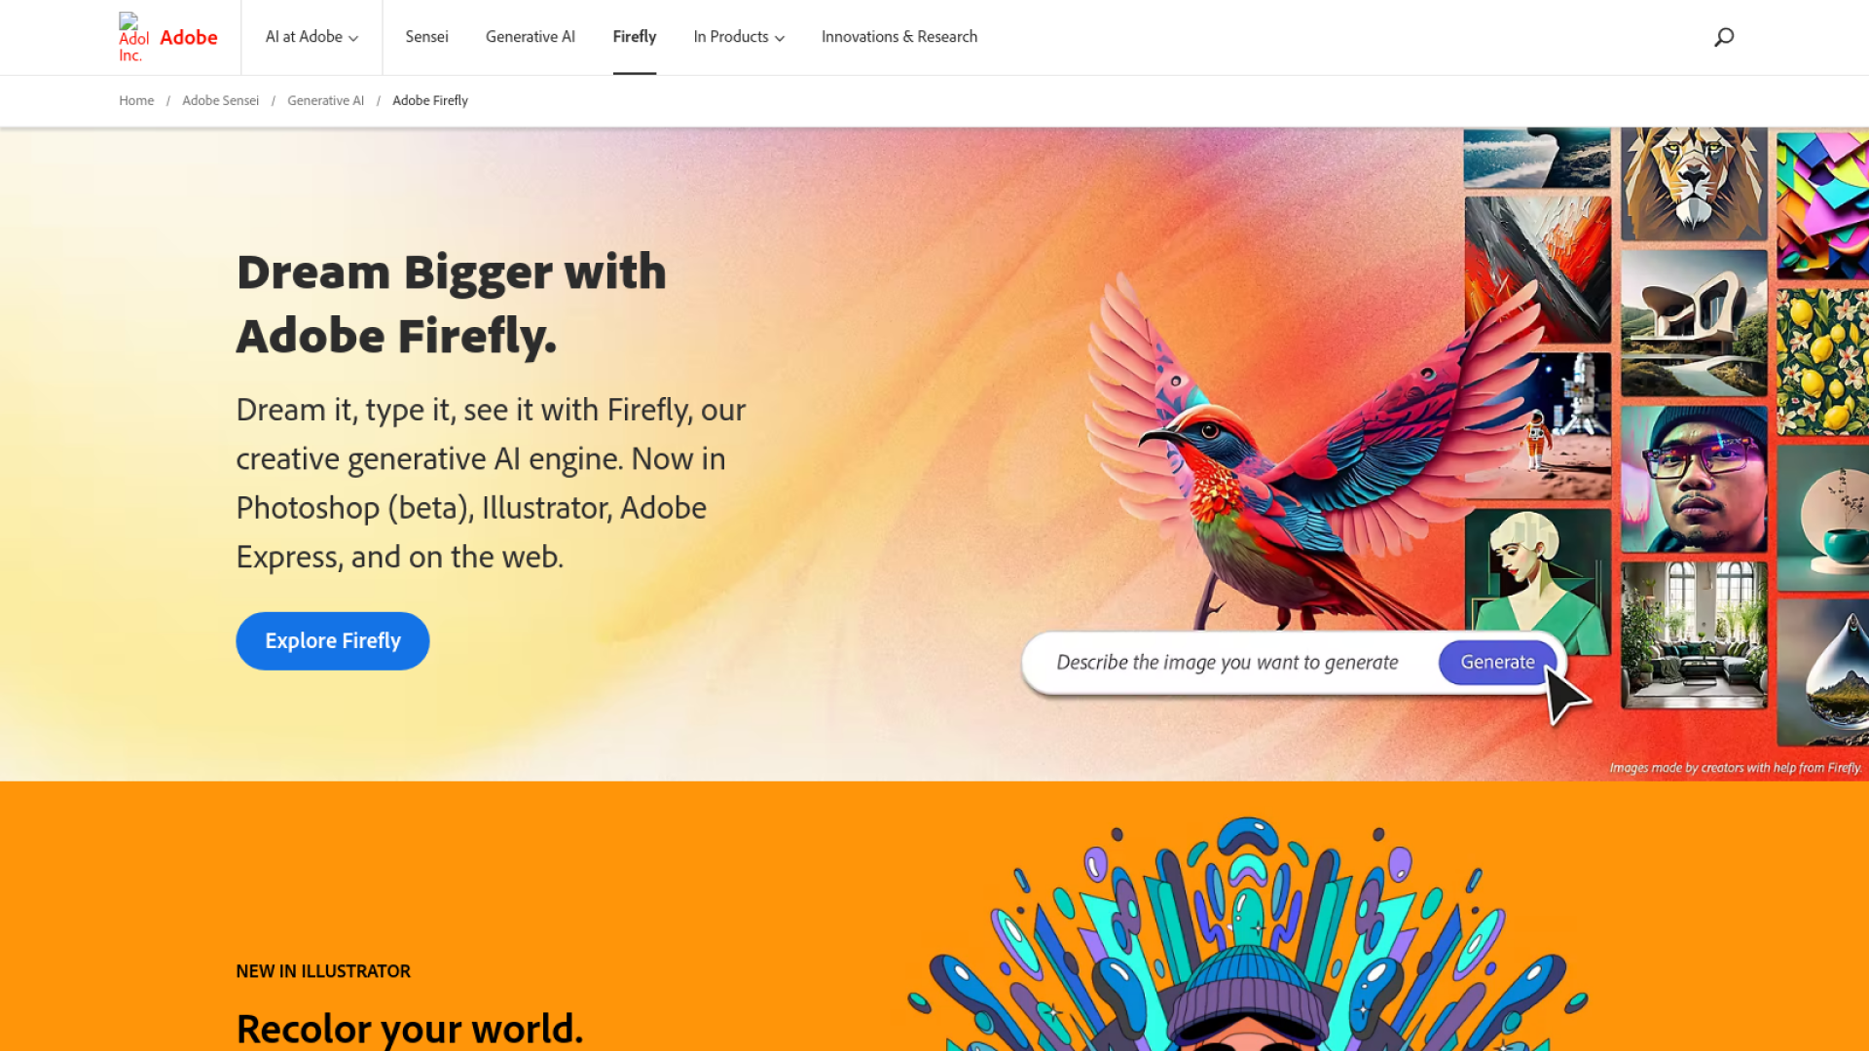This screenshot has width=1869, height=1051.
Task: Focus the describe image prompt field
Action: [x=1228, y=663]
